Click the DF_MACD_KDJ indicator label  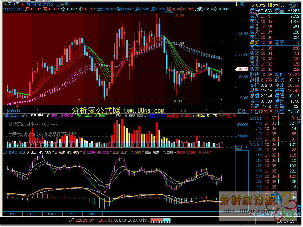pyautogui.click(x=14, y=152)
